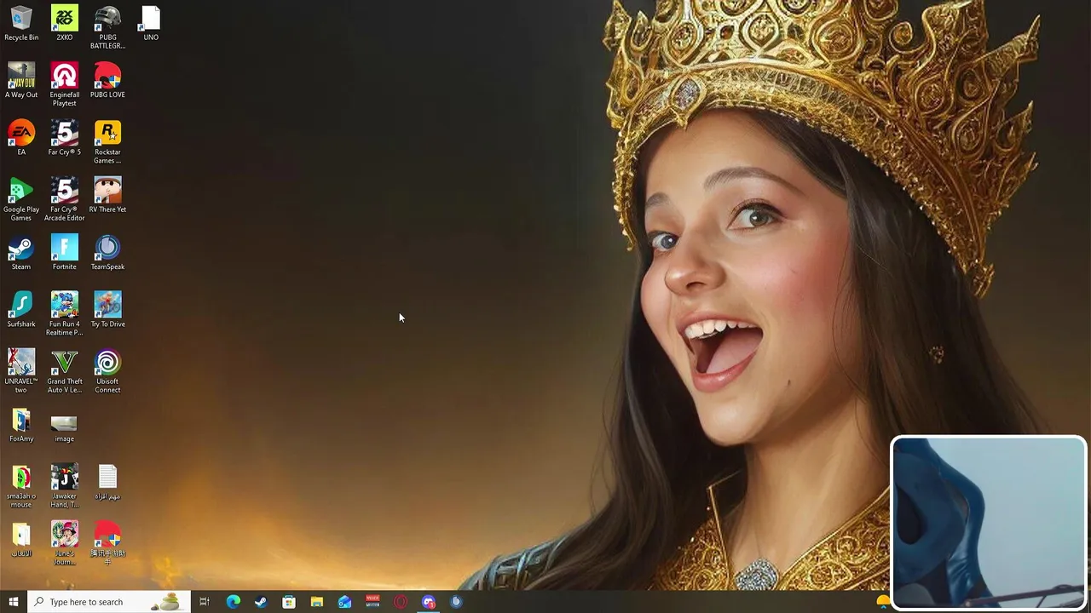Select the June's Journey shortcut

64,542
